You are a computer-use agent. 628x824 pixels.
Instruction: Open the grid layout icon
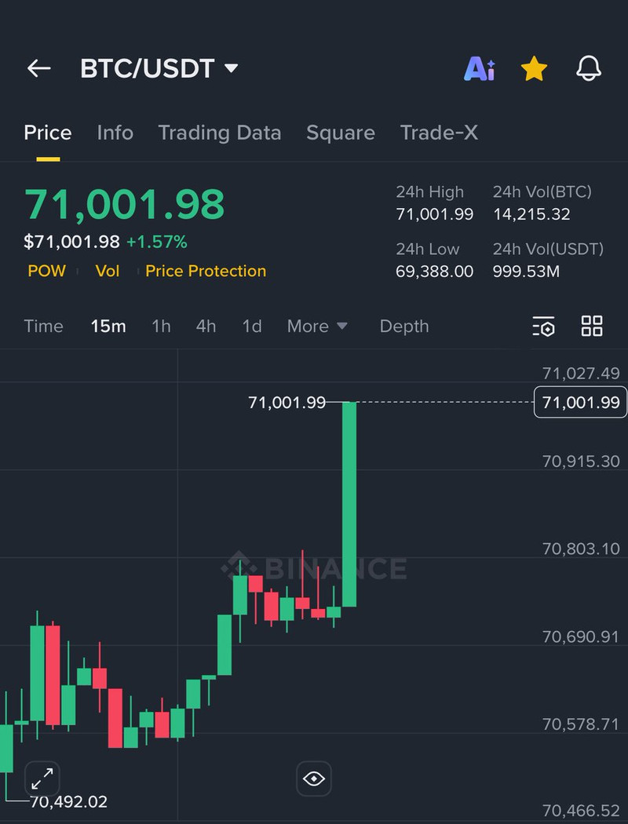(x=592, y=326)
